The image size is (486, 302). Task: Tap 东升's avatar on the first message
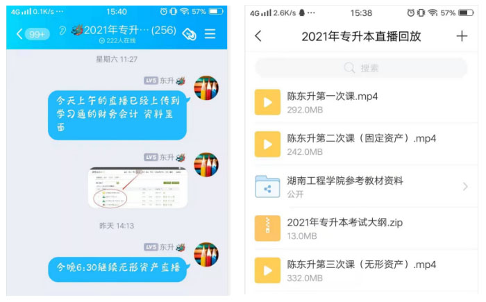[x=206, y=88]
